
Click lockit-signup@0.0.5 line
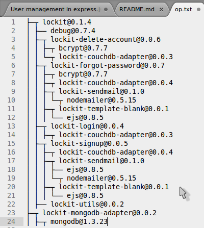click(x=89, y=143)
